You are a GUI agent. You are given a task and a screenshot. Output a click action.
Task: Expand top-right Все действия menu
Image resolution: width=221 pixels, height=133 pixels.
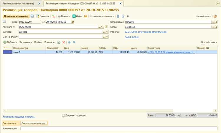tap(204, 16)
